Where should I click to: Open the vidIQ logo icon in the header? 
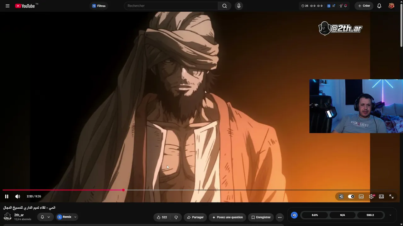329,6
